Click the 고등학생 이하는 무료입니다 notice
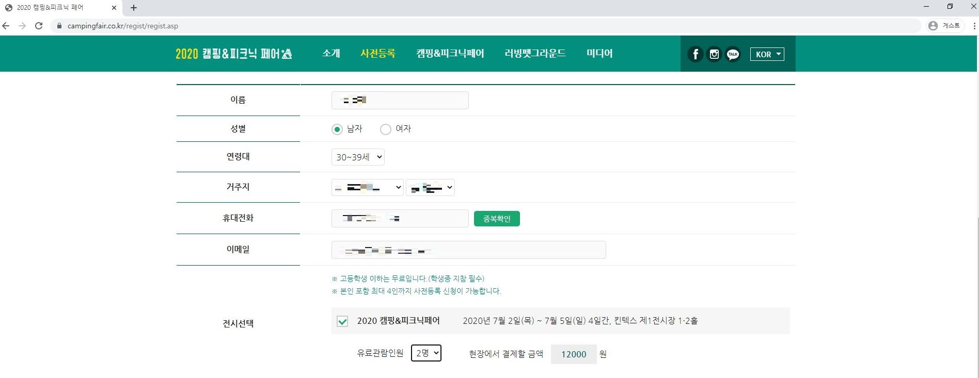979x378 pixels. [x=408, y=278]
